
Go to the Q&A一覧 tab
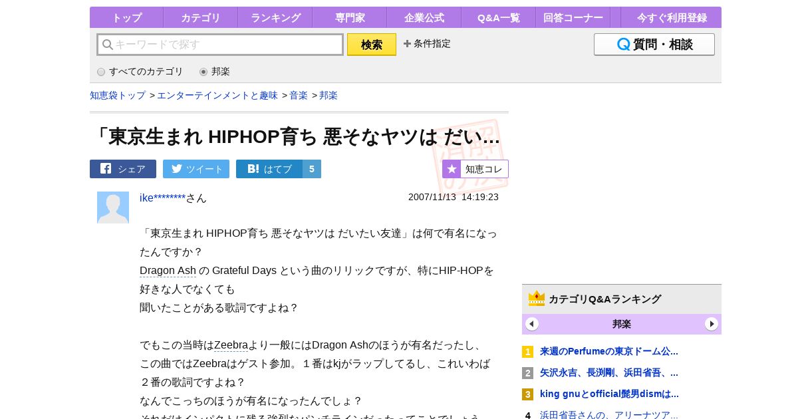point(499,18)
